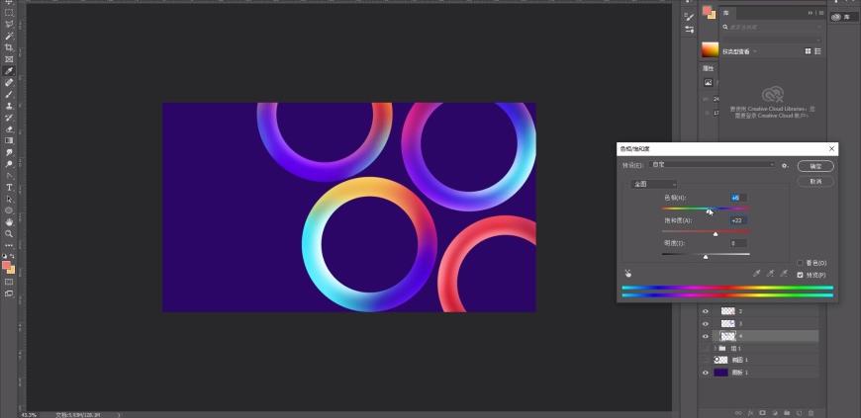Viewport: 861px width, 418px height.
Task: Click the delete layer trash icon
Action: [x=812, y=412]
